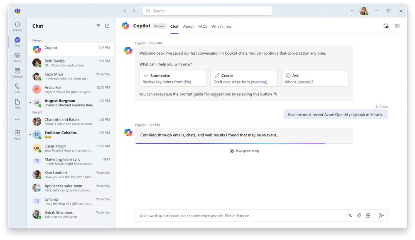Open the Charlotte and Babak chat
Screen dimensions: 415x240
click(x=71, y=121)
